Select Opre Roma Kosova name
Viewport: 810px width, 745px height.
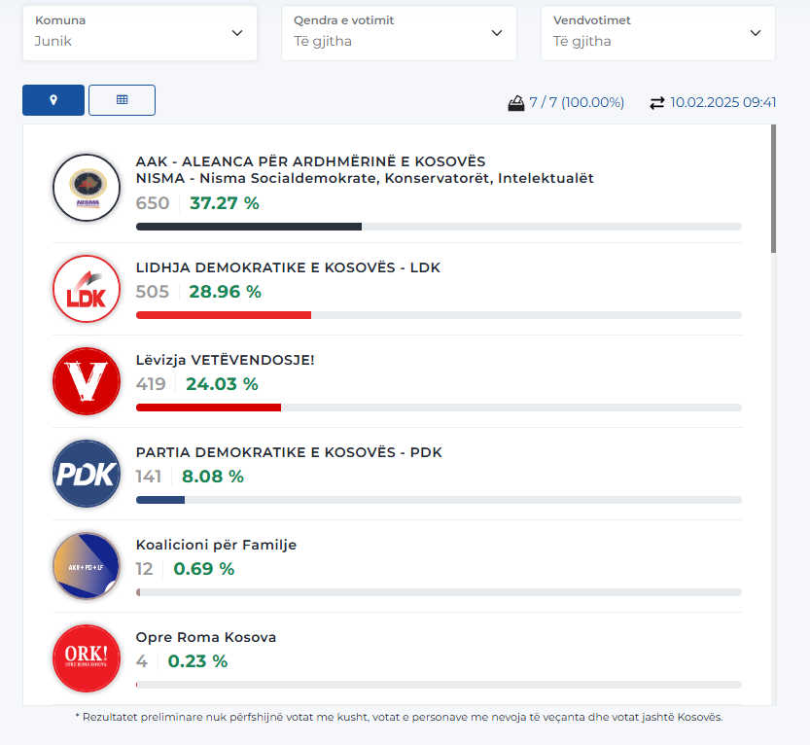point(206,637)
